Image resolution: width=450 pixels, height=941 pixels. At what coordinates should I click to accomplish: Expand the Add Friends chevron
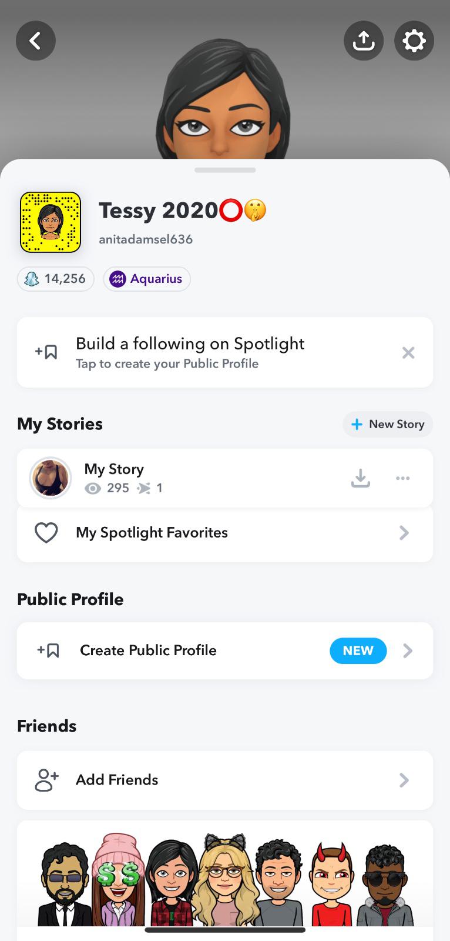click(404, 780)
